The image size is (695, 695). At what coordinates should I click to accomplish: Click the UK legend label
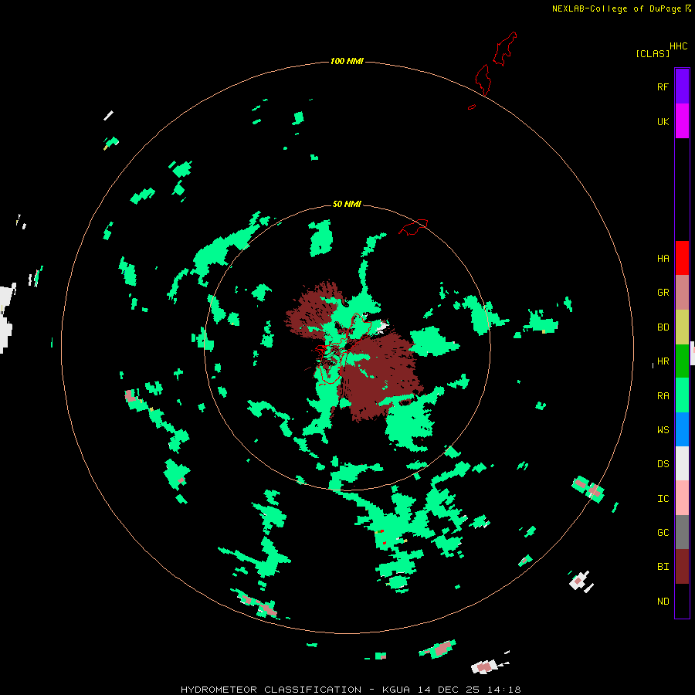[x=663, y=121]
